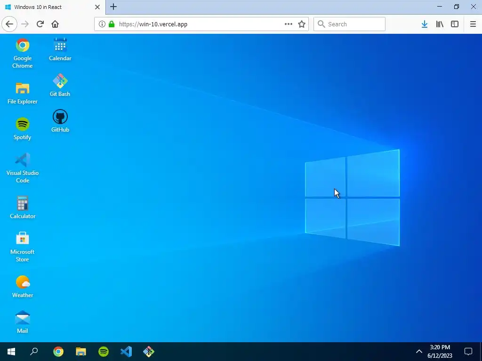The width and height of the screenshot is (482, 361).
Task: Open the taskbar clock showing 3:20 PM
Action: coord(440,352)
